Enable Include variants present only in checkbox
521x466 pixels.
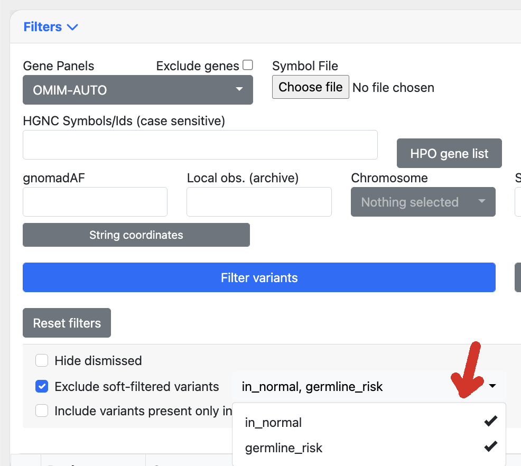[x=42, y=410]
